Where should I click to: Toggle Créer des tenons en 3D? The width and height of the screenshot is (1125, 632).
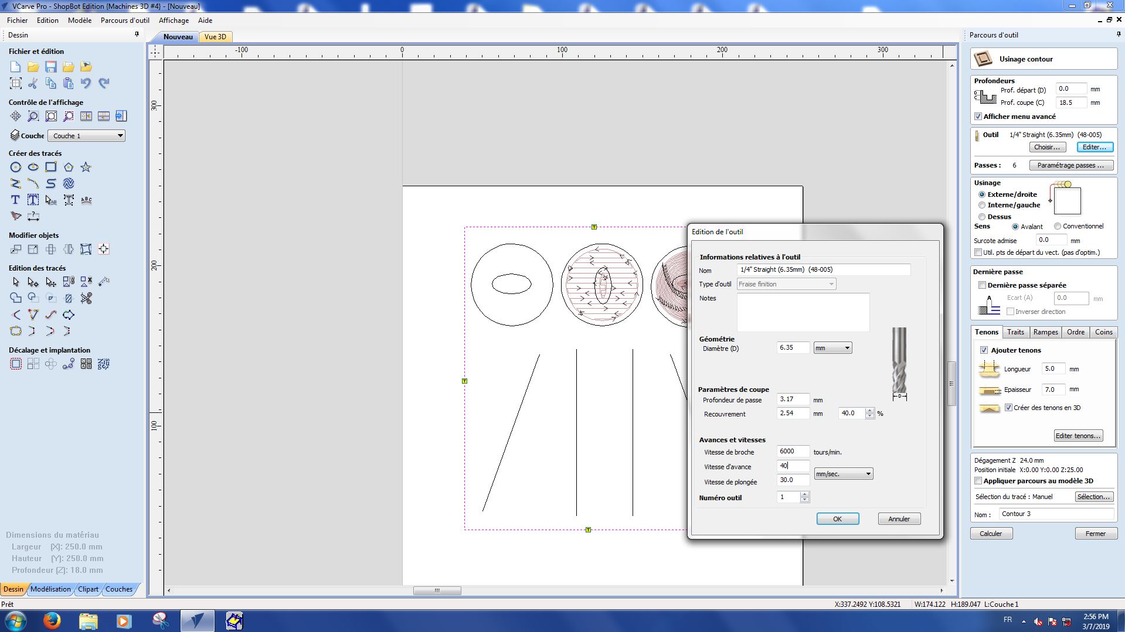(1008, 408)
